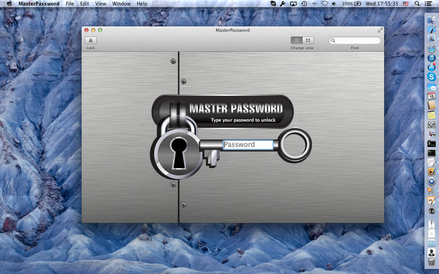
Task: Open the Window menu
Action: 121,4
